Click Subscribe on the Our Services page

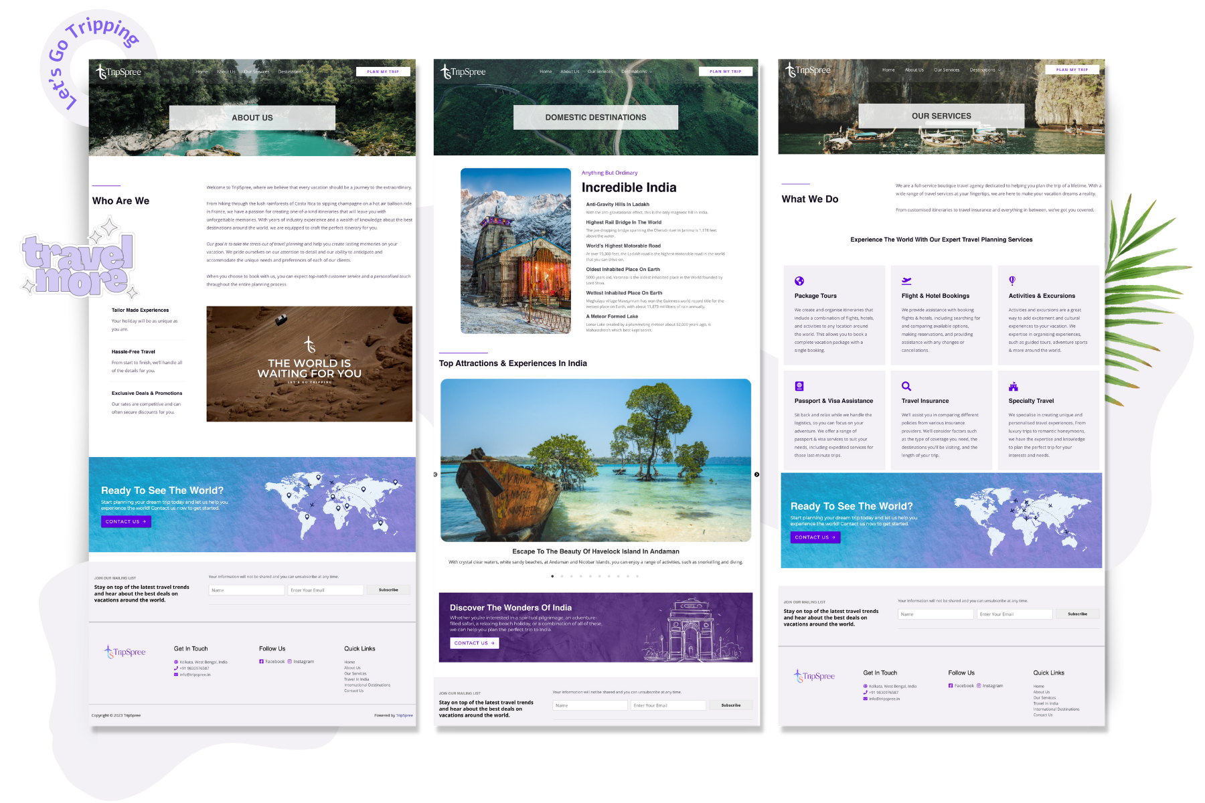tap(1078, 614)
